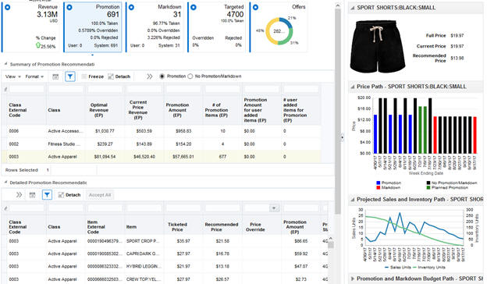Click Detach in summary toolbar
Image resolution: width=487 pixels, height=284 pixels.
(119, 76)
